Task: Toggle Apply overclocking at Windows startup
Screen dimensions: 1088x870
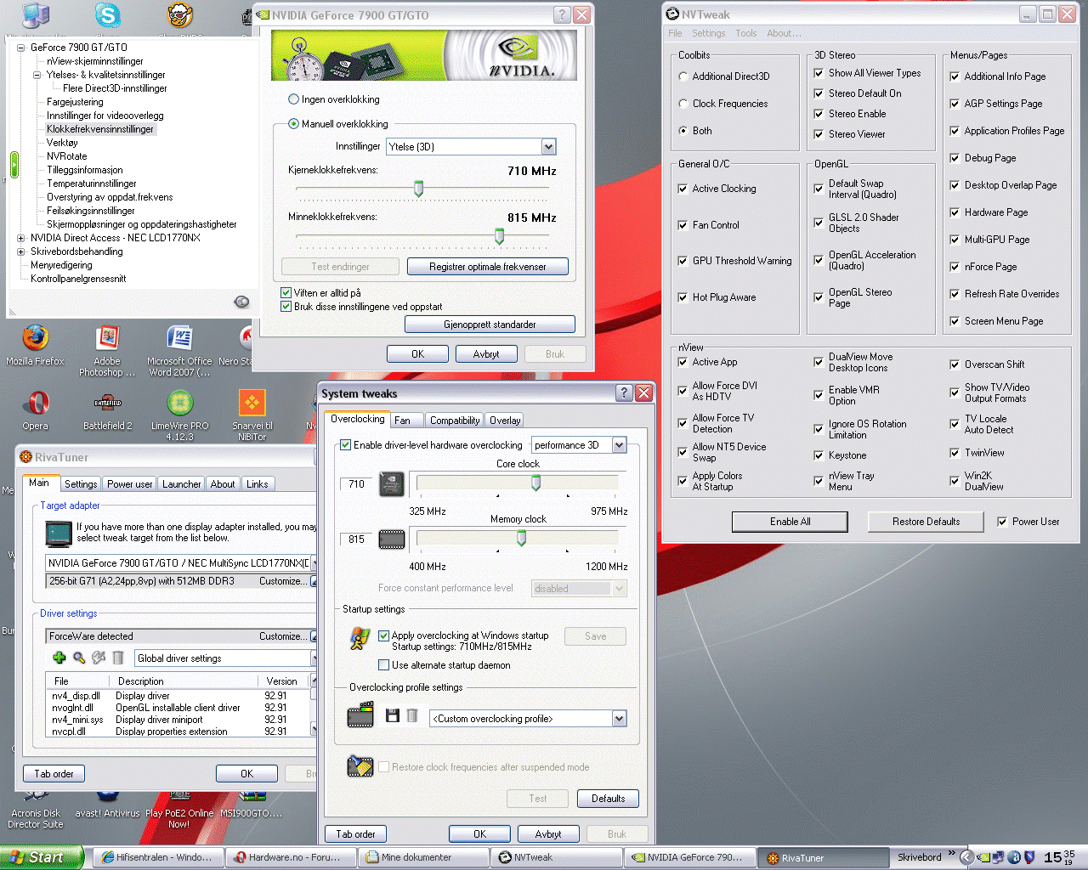Action: click(x=384, y=636)
